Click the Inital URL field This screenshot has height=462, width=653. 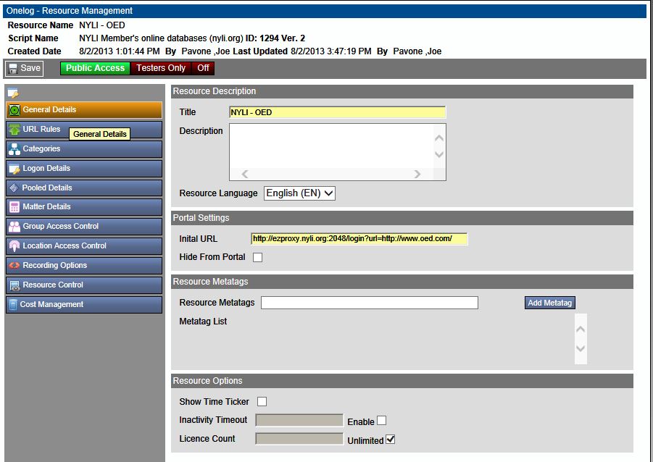click(x=359, y=239)
